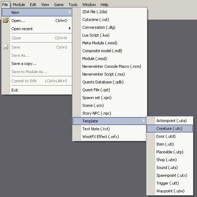Image resolution: width=197 pixels, height=197 pixels.
Task: Open the Module menu
Action: pos(19,5)
